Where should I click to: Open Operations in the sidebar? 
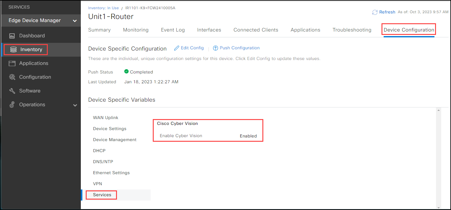[x=32, y=105]
